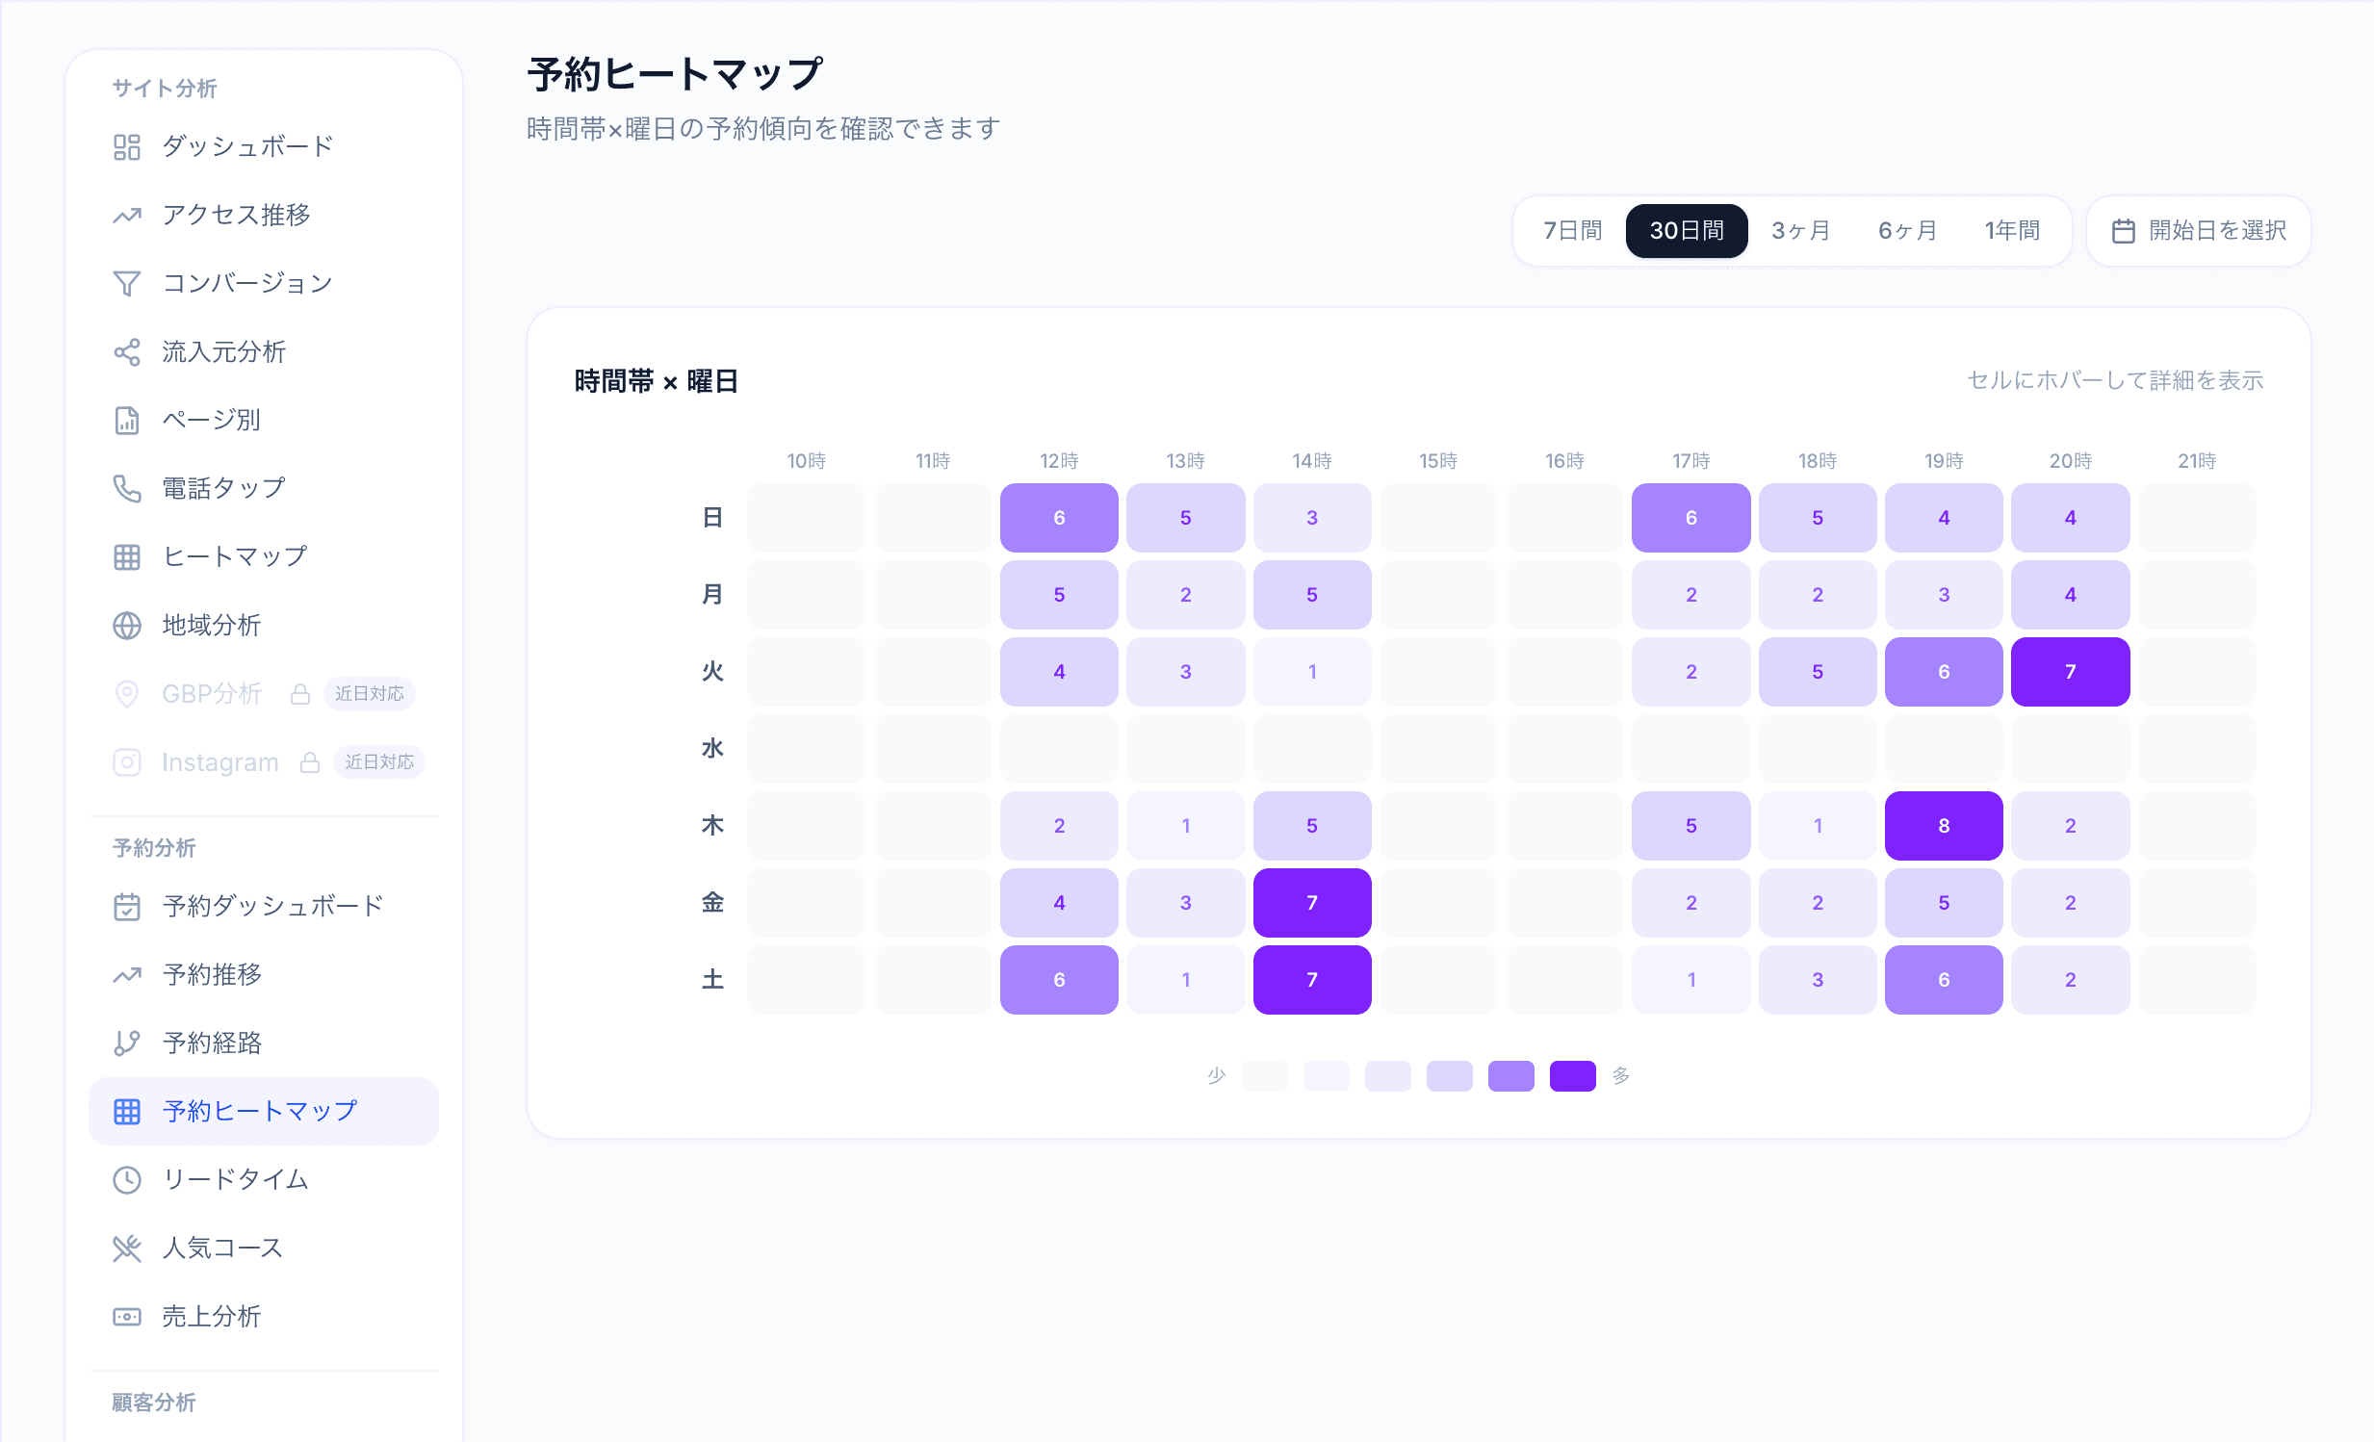Click the 電話タップ phone icon
The height and width of the screenshot is (1442, 2374).
pos(126,488)
